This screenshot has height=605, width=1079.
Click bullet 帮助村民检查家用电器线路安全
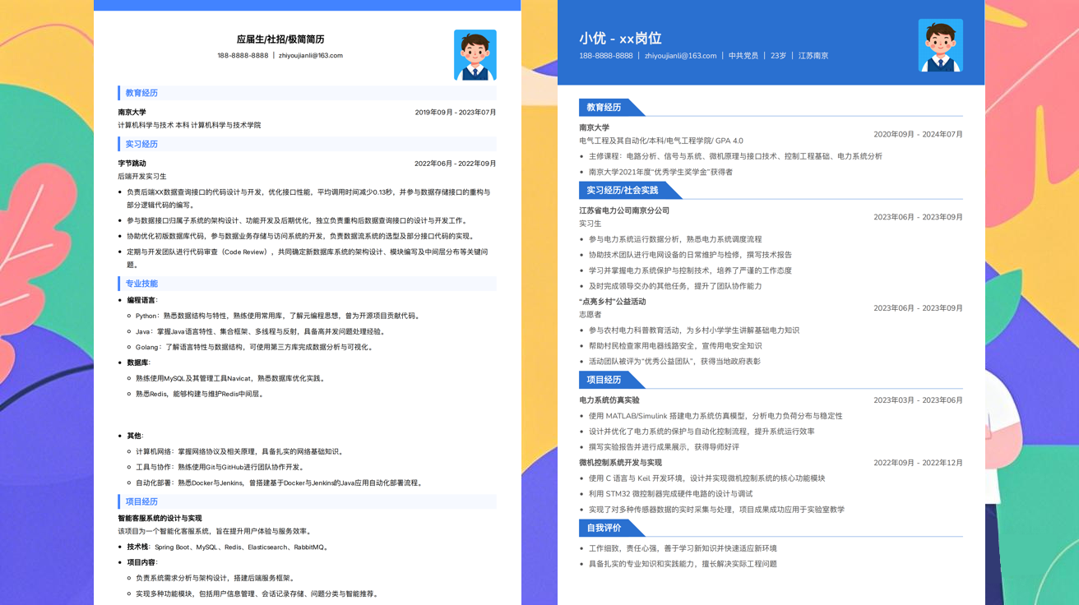pyautogui.click(x=675, y=346)
